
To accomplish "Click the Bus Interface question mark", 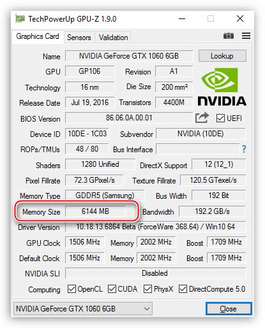I will click(x=244, y=149).
